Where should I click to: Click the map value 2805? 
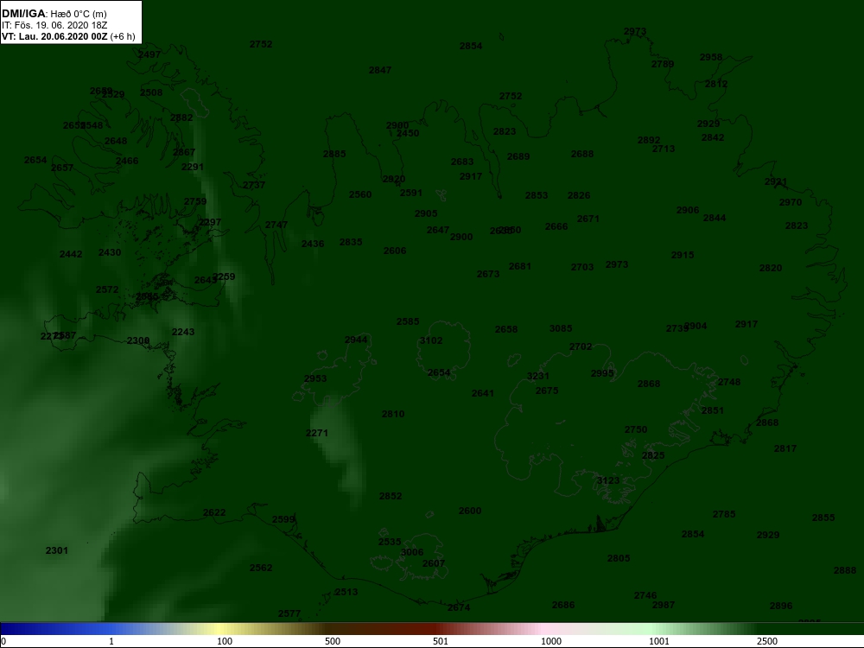tap(619, 559)
